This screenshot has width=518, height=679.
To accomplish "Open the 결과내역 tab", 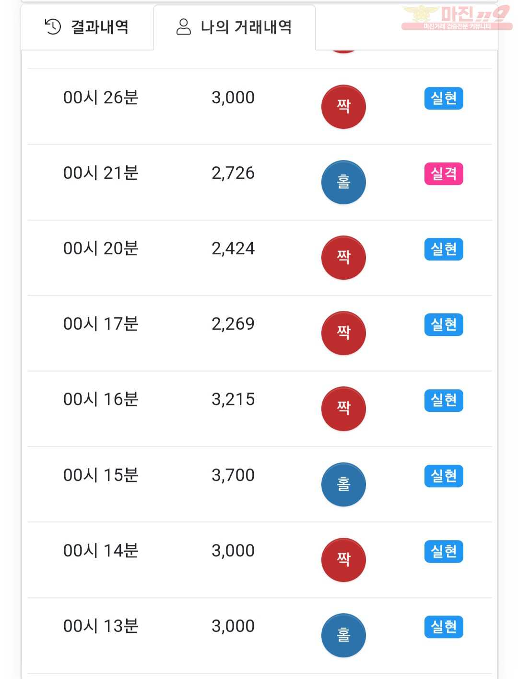I will tap(87, 27).
